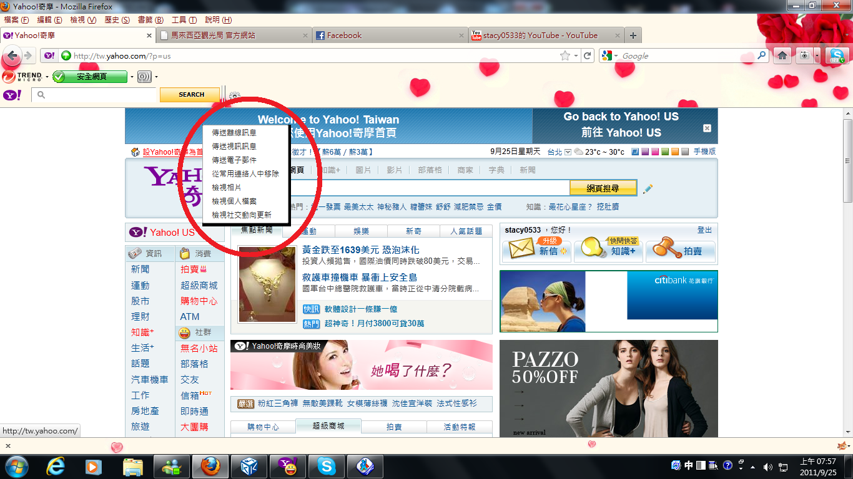Viewport: 853px width, 479px height.
Task: Select the pink theme color swatch
Action: pyautogui.click(x=655, y=152)
